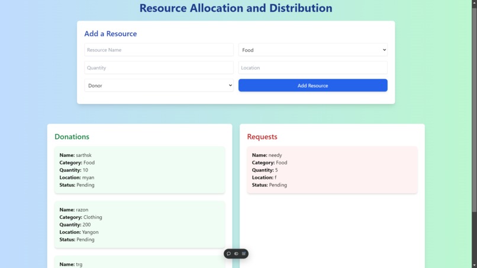Click the Add Resource button
477x268 pixels.
[312, 85]
